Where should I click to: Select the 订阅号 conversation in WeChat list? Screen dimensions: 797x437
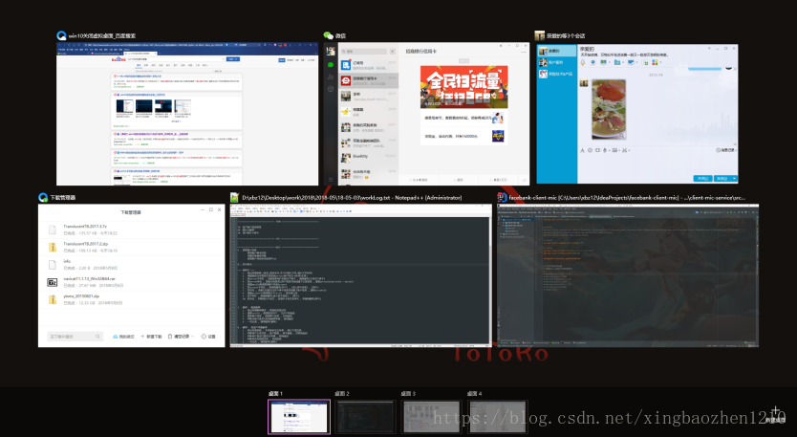369,65
